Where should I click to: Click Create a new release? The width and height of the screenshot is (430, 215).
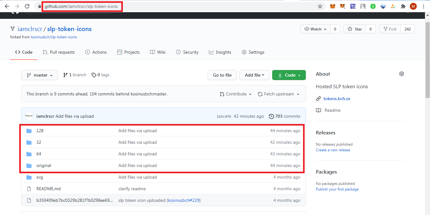pyautogui.click(x=333, y=150)
